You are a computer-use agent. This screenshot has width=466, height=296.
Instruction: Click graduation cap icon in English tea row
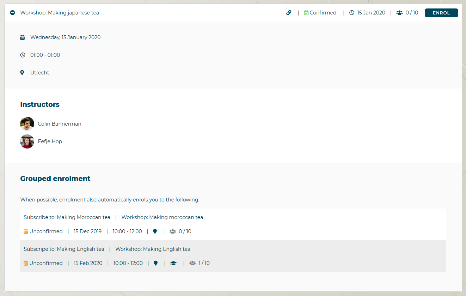click(173, 263)
